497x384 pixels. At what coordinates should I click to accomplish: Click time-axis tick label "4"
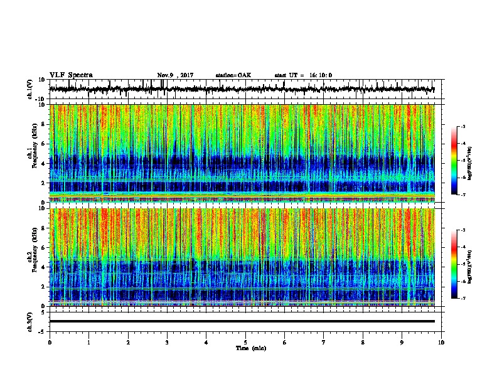(x=206, y=343)
